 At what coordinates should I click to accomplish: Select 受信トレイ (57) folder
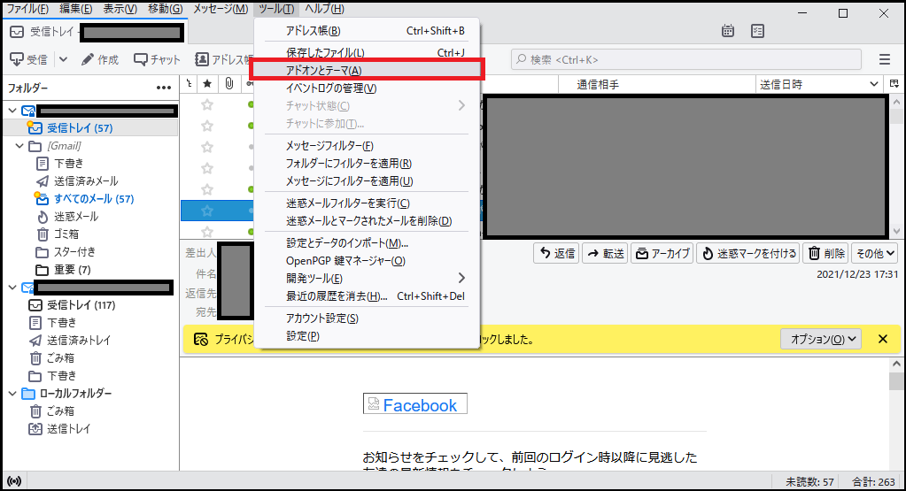click(90, 128)
